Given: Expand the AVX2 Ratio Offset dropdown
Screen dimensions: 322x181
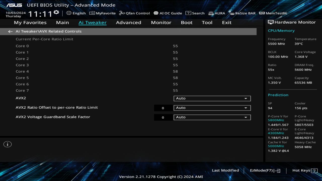Looking at the screenshot, I should coord(212,108).
